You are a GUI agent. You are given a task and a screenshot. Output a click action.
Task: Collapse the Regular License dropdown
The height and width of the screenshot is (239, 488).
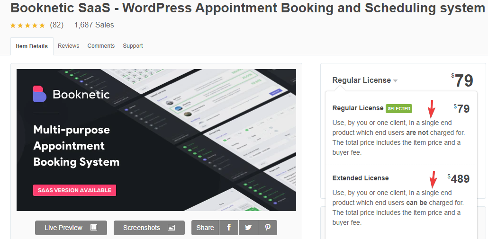[x=365, y=80]
